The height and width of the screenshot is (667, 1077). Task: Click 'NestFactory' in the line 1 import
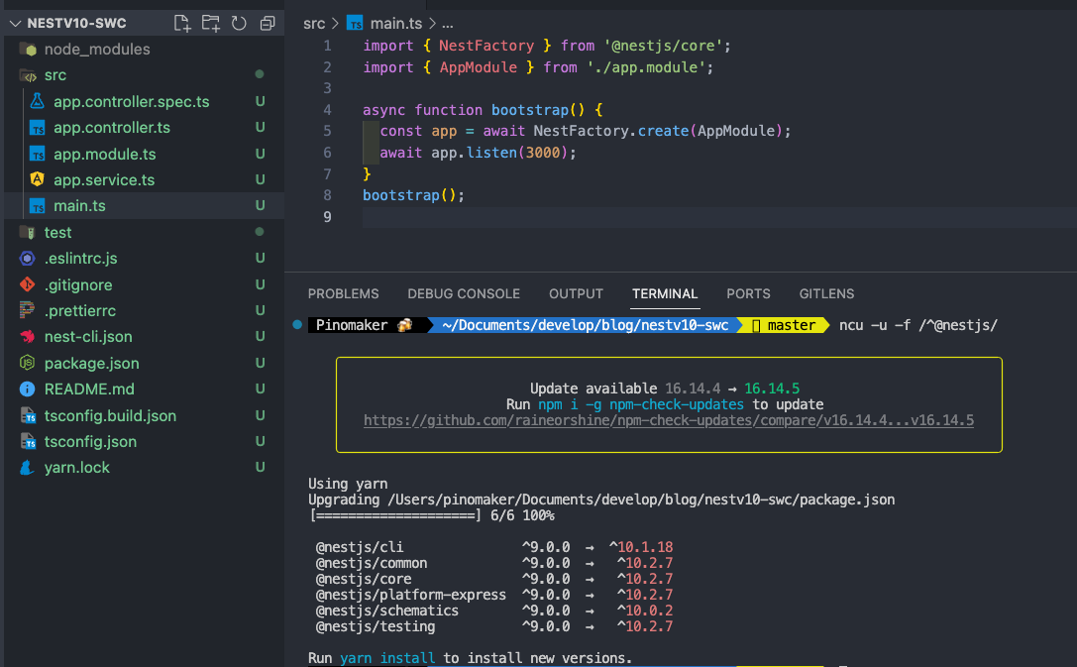486,46
